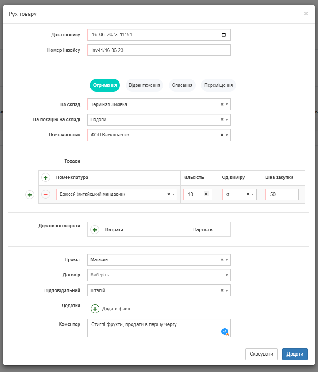The width and height of the screenshot is (318, 372).
Task: Adjust quantity using the spinner arrows
Action: point(206,194)
